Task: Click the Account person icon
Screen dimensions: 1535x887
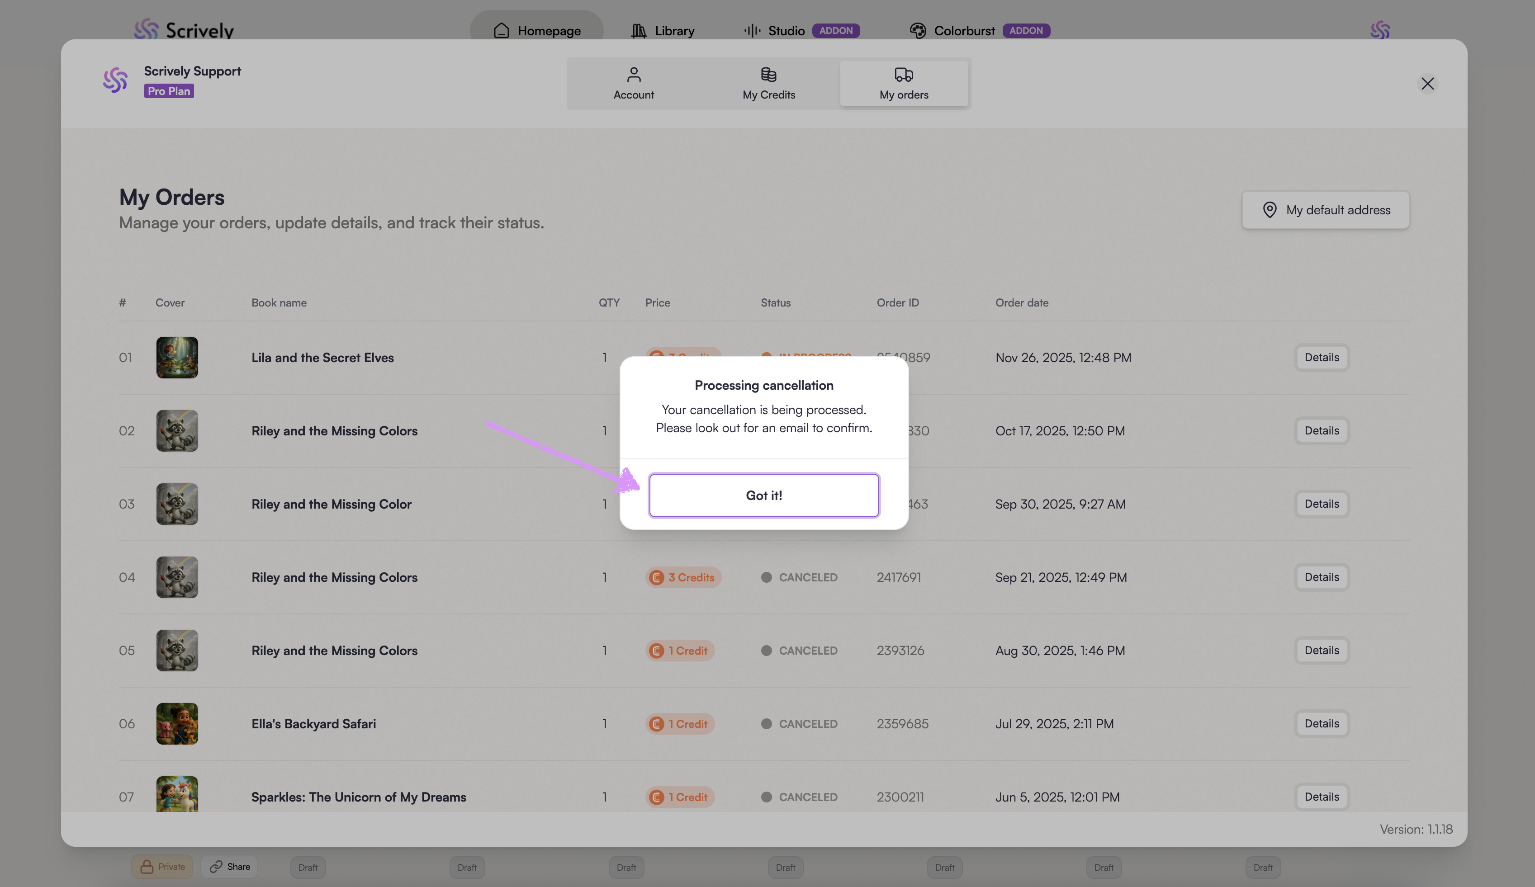Action: coord(634,74)
